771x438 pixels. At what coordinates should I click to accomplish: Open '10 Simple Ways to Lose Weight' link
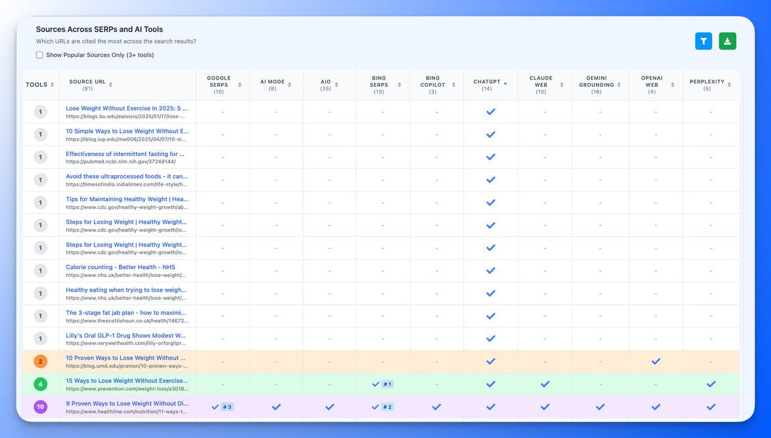point(127,131)
